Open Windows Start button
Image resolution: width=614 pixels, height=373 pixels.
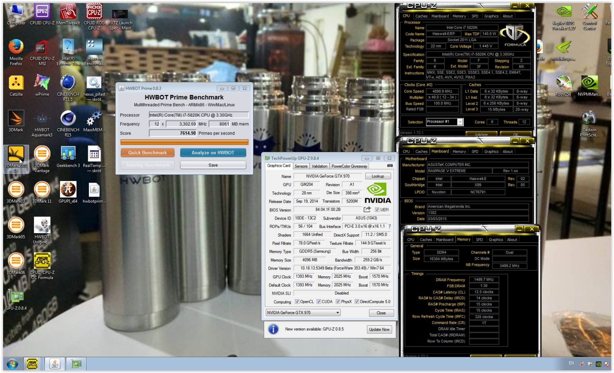click(12, 364)
